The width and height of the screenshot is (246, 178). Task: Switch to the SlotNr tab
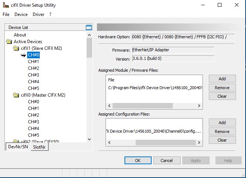point(39,147)
